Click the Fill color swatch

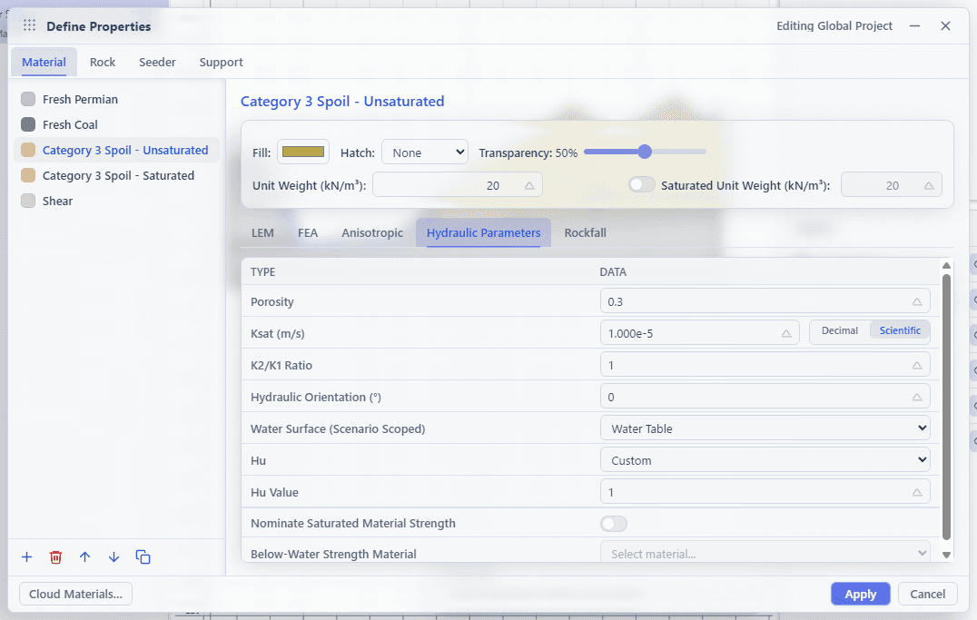pyautogui.click(x=303, y=152)
